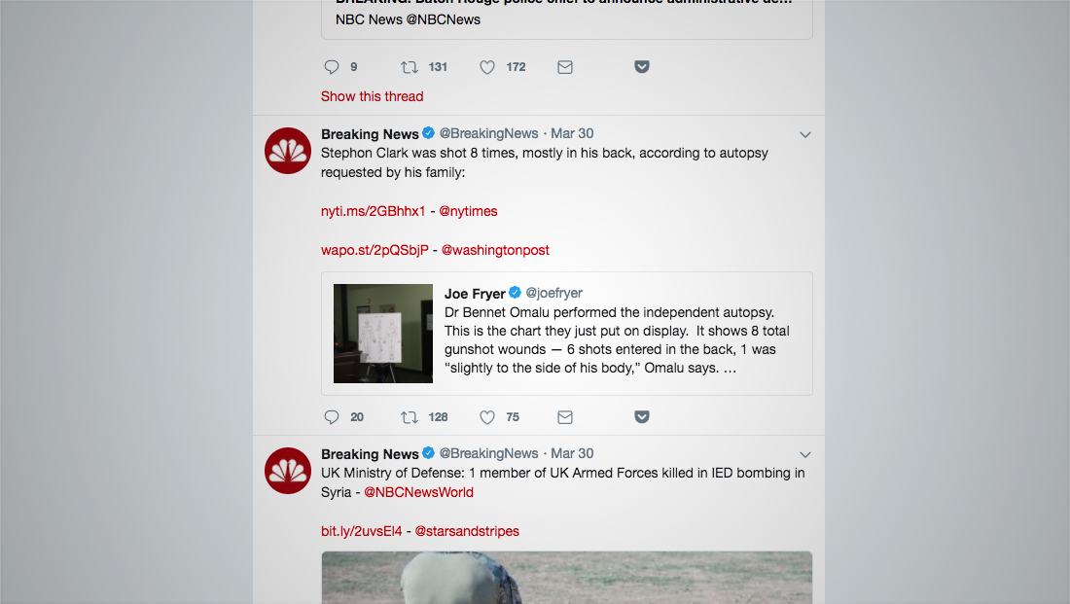The image size is (1070, 604).
Task: Open the dropdown on the UK Ministry tweet
Action: tap(804, 454)
